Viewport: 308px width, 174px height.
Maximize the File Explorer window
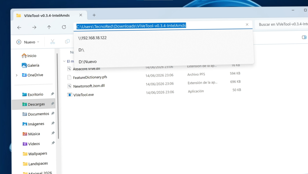click(305, 10)
